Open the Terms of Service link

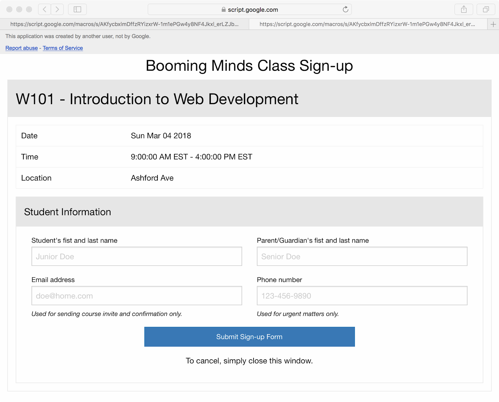click(x=63, y=48)
